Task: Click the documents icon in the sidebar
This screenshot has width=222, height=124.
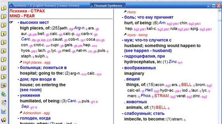Action: click(3, 103)
